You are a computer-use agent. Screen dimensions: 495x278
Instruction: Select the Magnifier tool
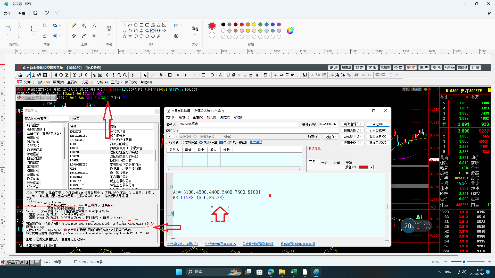click(94, 36)
